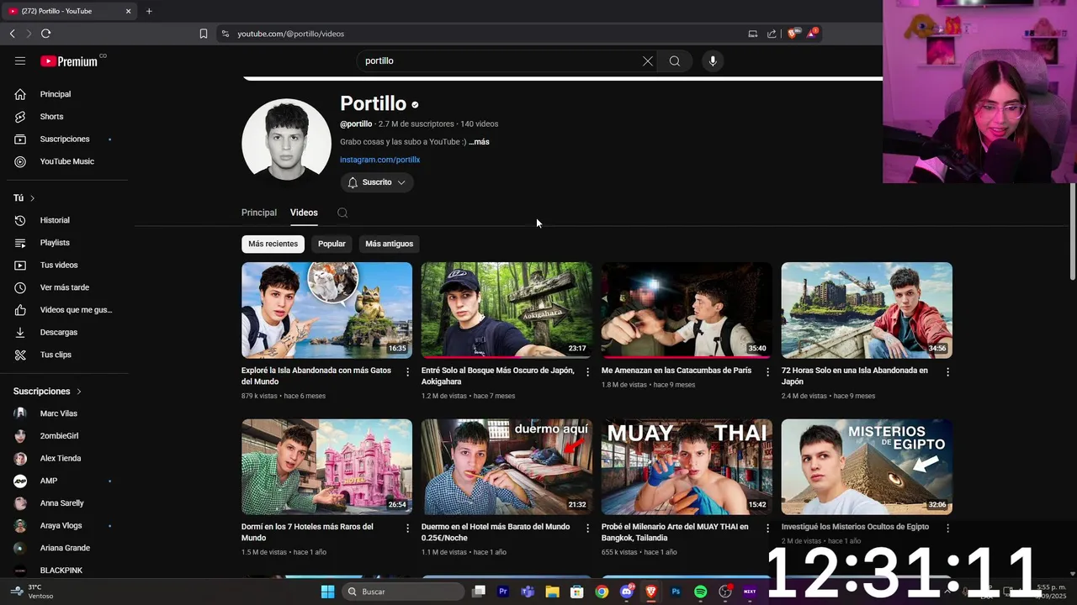1077x605 pixels.
Task: Go back with the browser back arrow
Action: tap(12, 34)
